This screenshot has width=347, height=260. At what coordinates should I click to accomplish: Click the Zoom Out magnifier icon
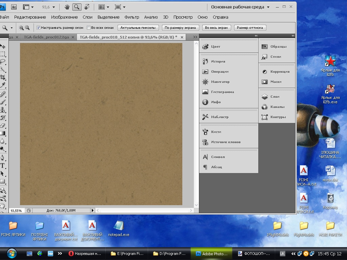tap(27, 28)
